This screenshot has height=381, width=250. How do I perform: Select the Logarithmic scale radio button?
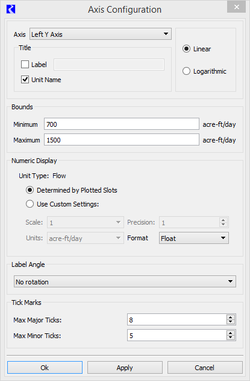[x=186, y=71]
